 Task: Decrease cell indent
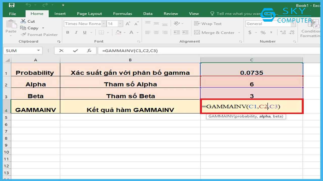coord(177,32)
